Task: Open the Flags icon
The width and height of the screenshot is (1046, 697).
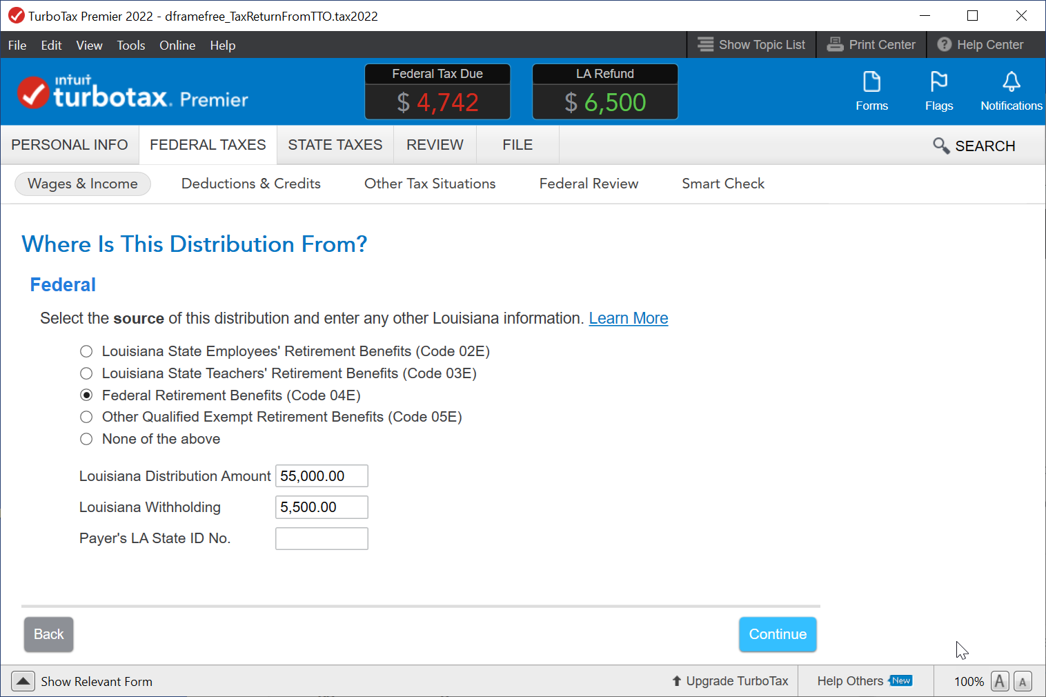Action: pos(939,82)
